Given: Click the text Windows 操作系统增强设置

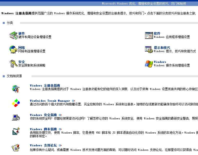Looking at the screenshot, I should click(x=172, y=65).
